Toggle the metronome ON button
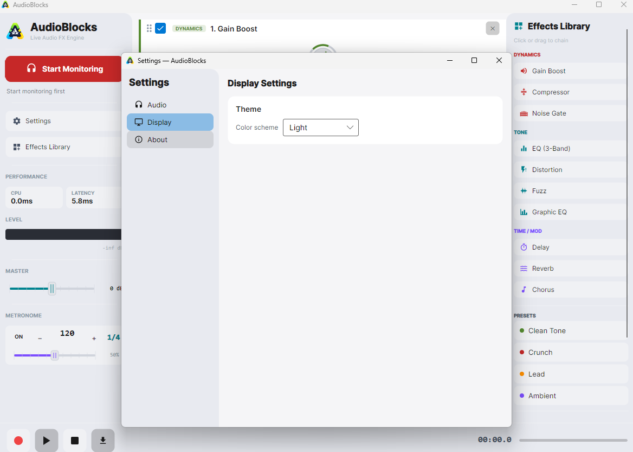The height and width of the screenshot is (452, 633). 18,337
